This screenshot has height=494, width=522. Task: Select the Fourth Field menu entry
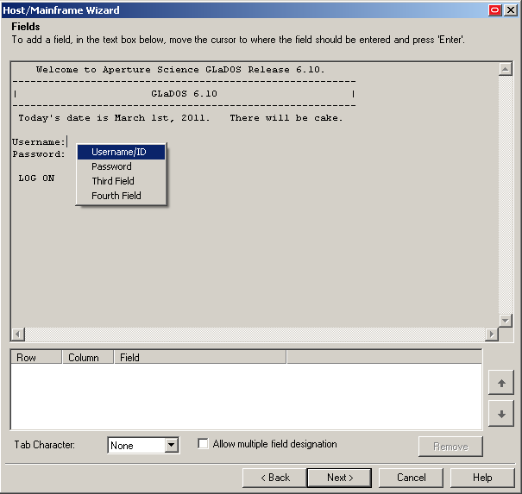[121, 196]
